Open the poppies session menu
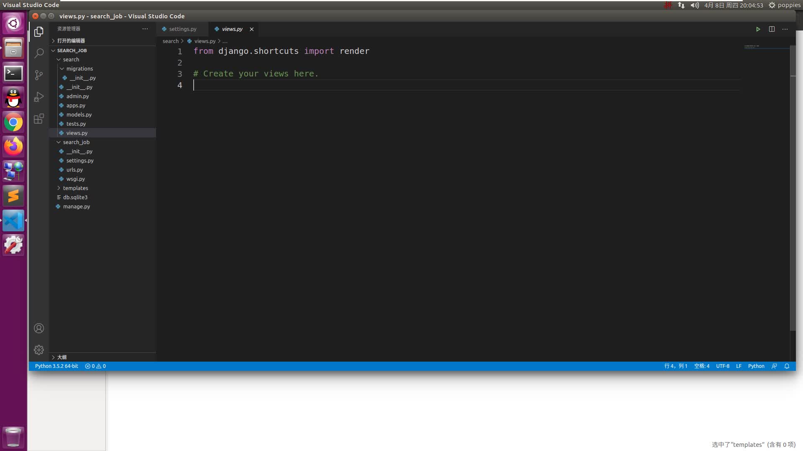The image size is (803, 451). click(x=784, y=5)
